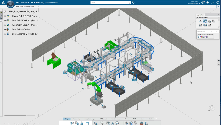Open the Common Space dropdown
This screenshot has width=221, height=125.
coord(194,4)
